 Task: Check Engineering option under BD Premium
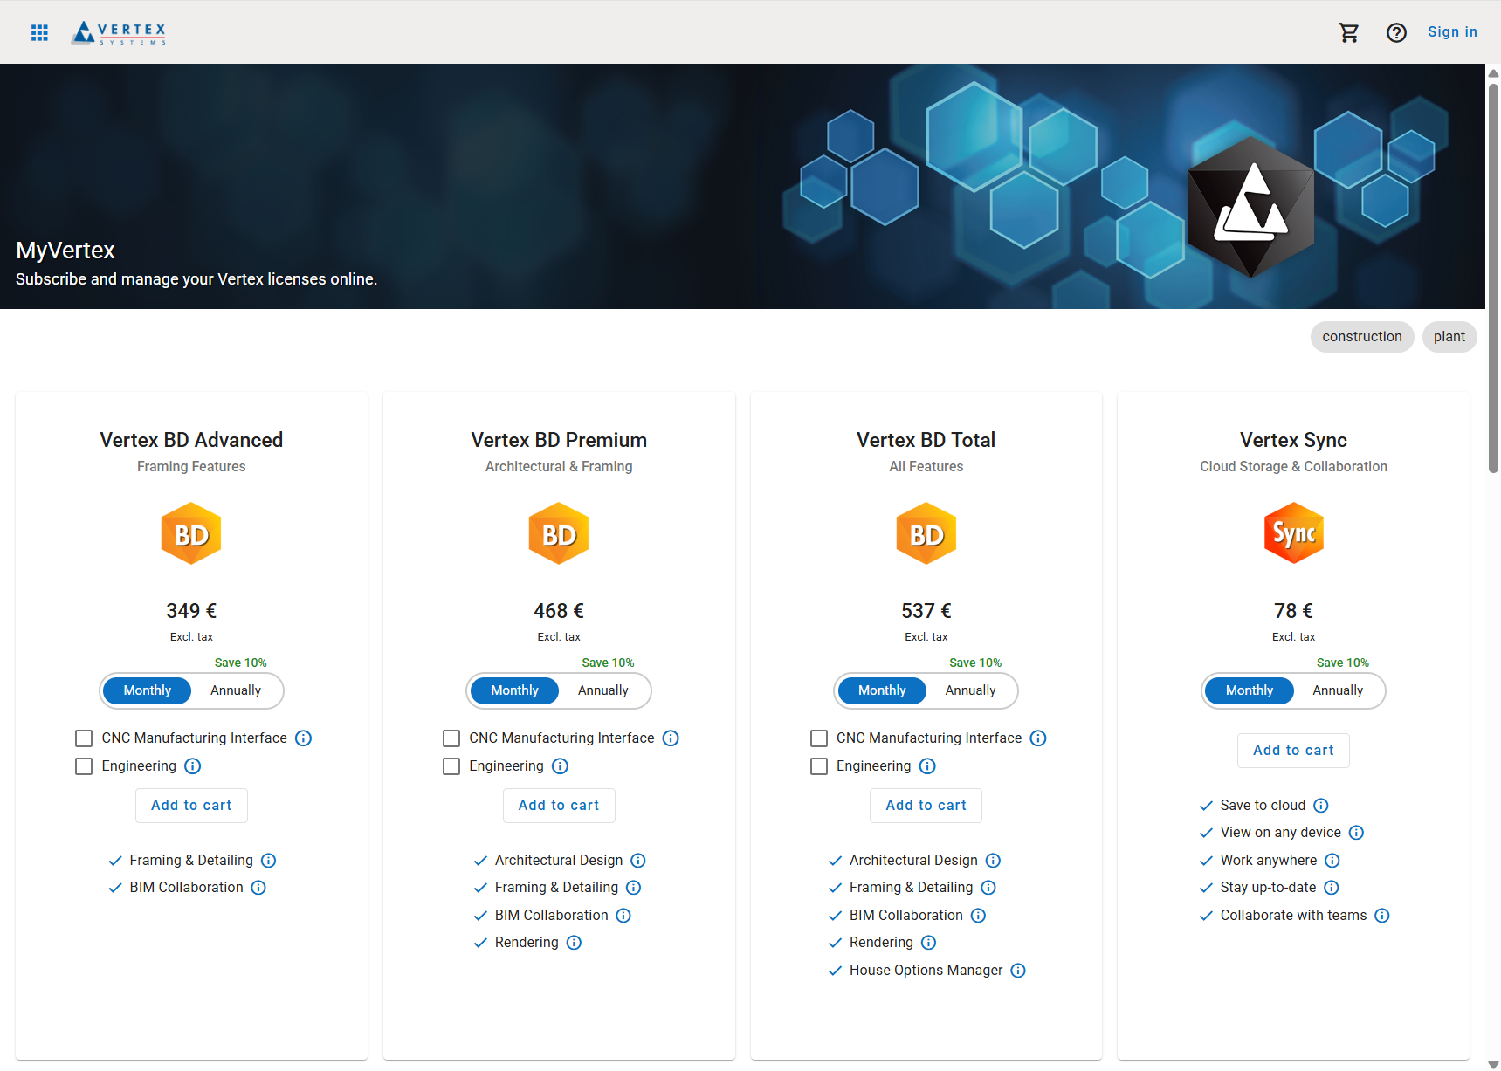click(451, 766)
